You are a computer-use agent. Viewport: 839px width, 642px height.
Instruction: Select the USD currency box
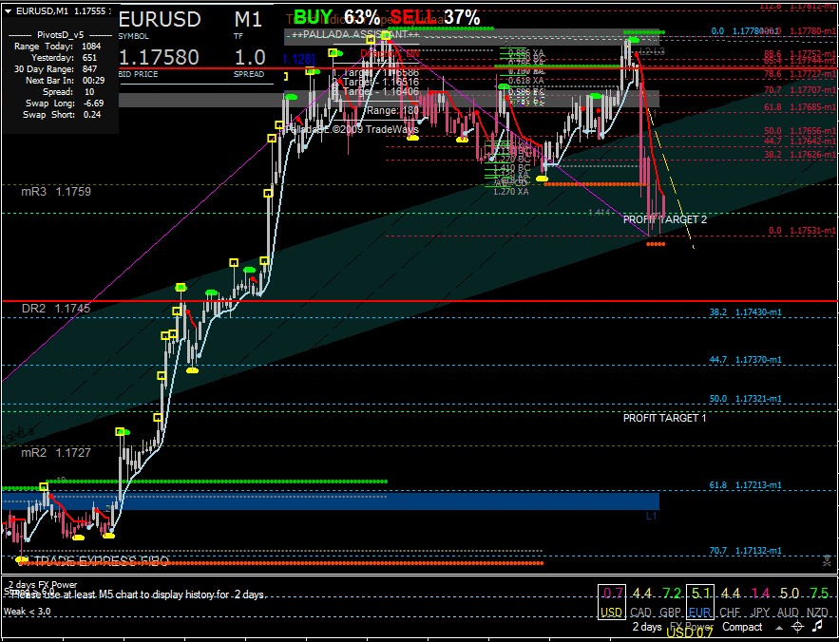(x=611, y=602)
